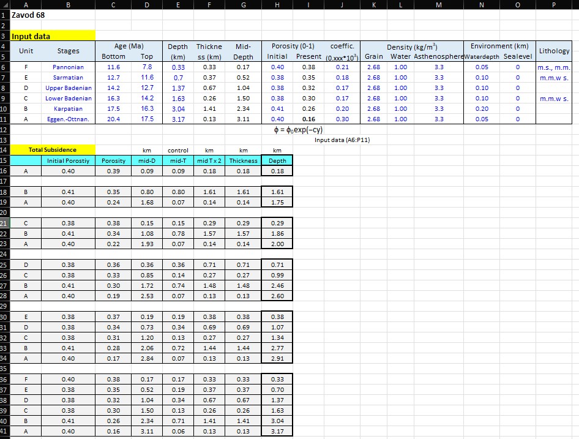Click coefficient value 0.30 in row 11
The image size is (579, 439).
(342, 119)
